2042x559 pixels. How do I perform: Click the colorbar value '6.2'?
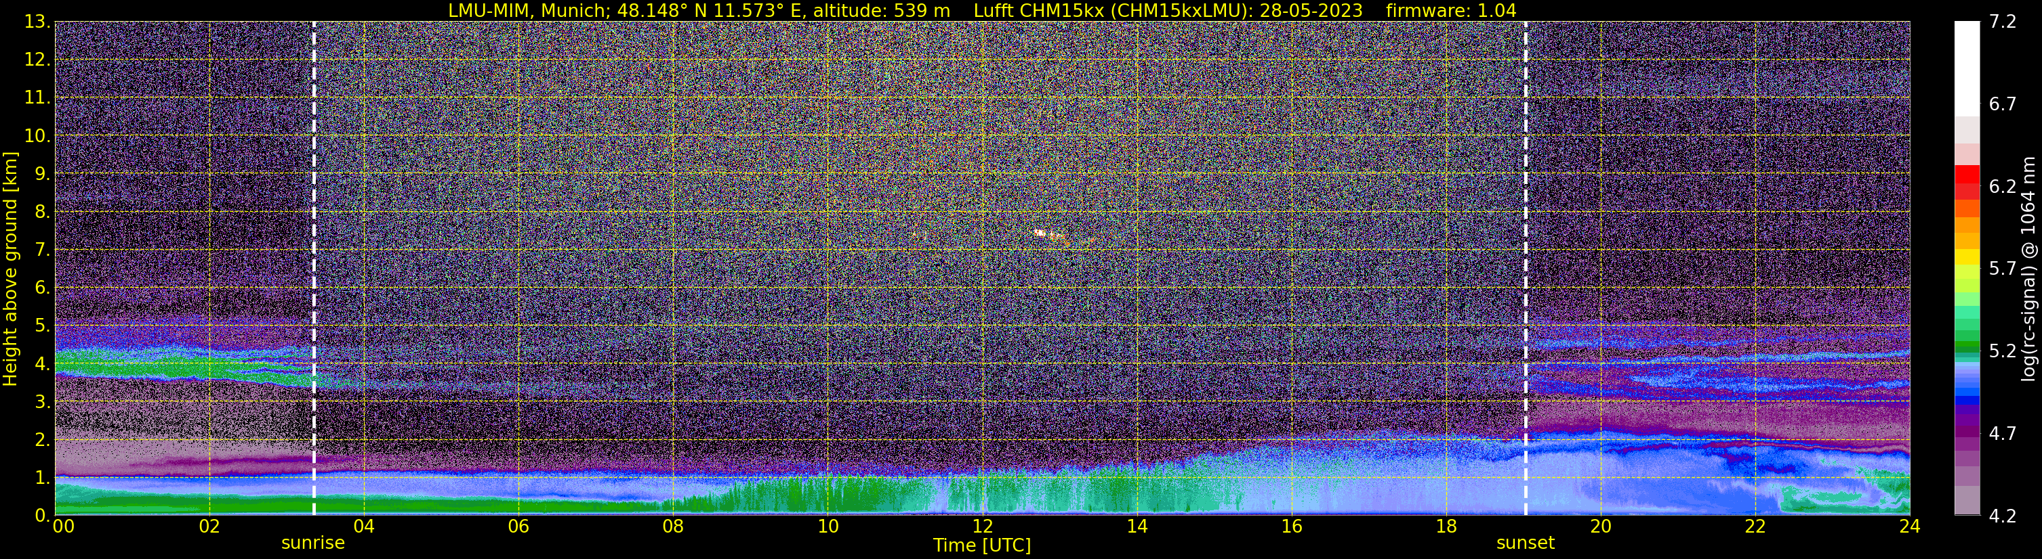[2003, 187]
